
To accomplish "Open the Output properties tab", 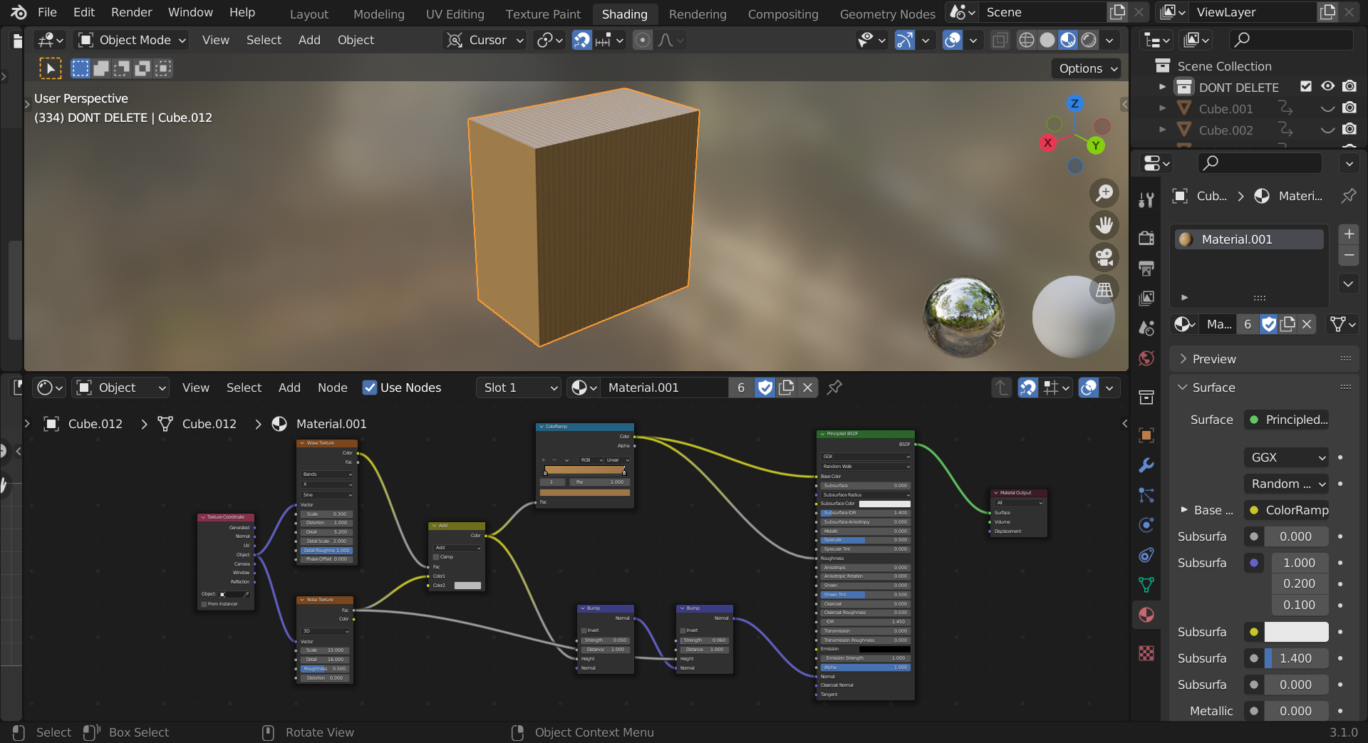I will click(x=1146, y=268).
